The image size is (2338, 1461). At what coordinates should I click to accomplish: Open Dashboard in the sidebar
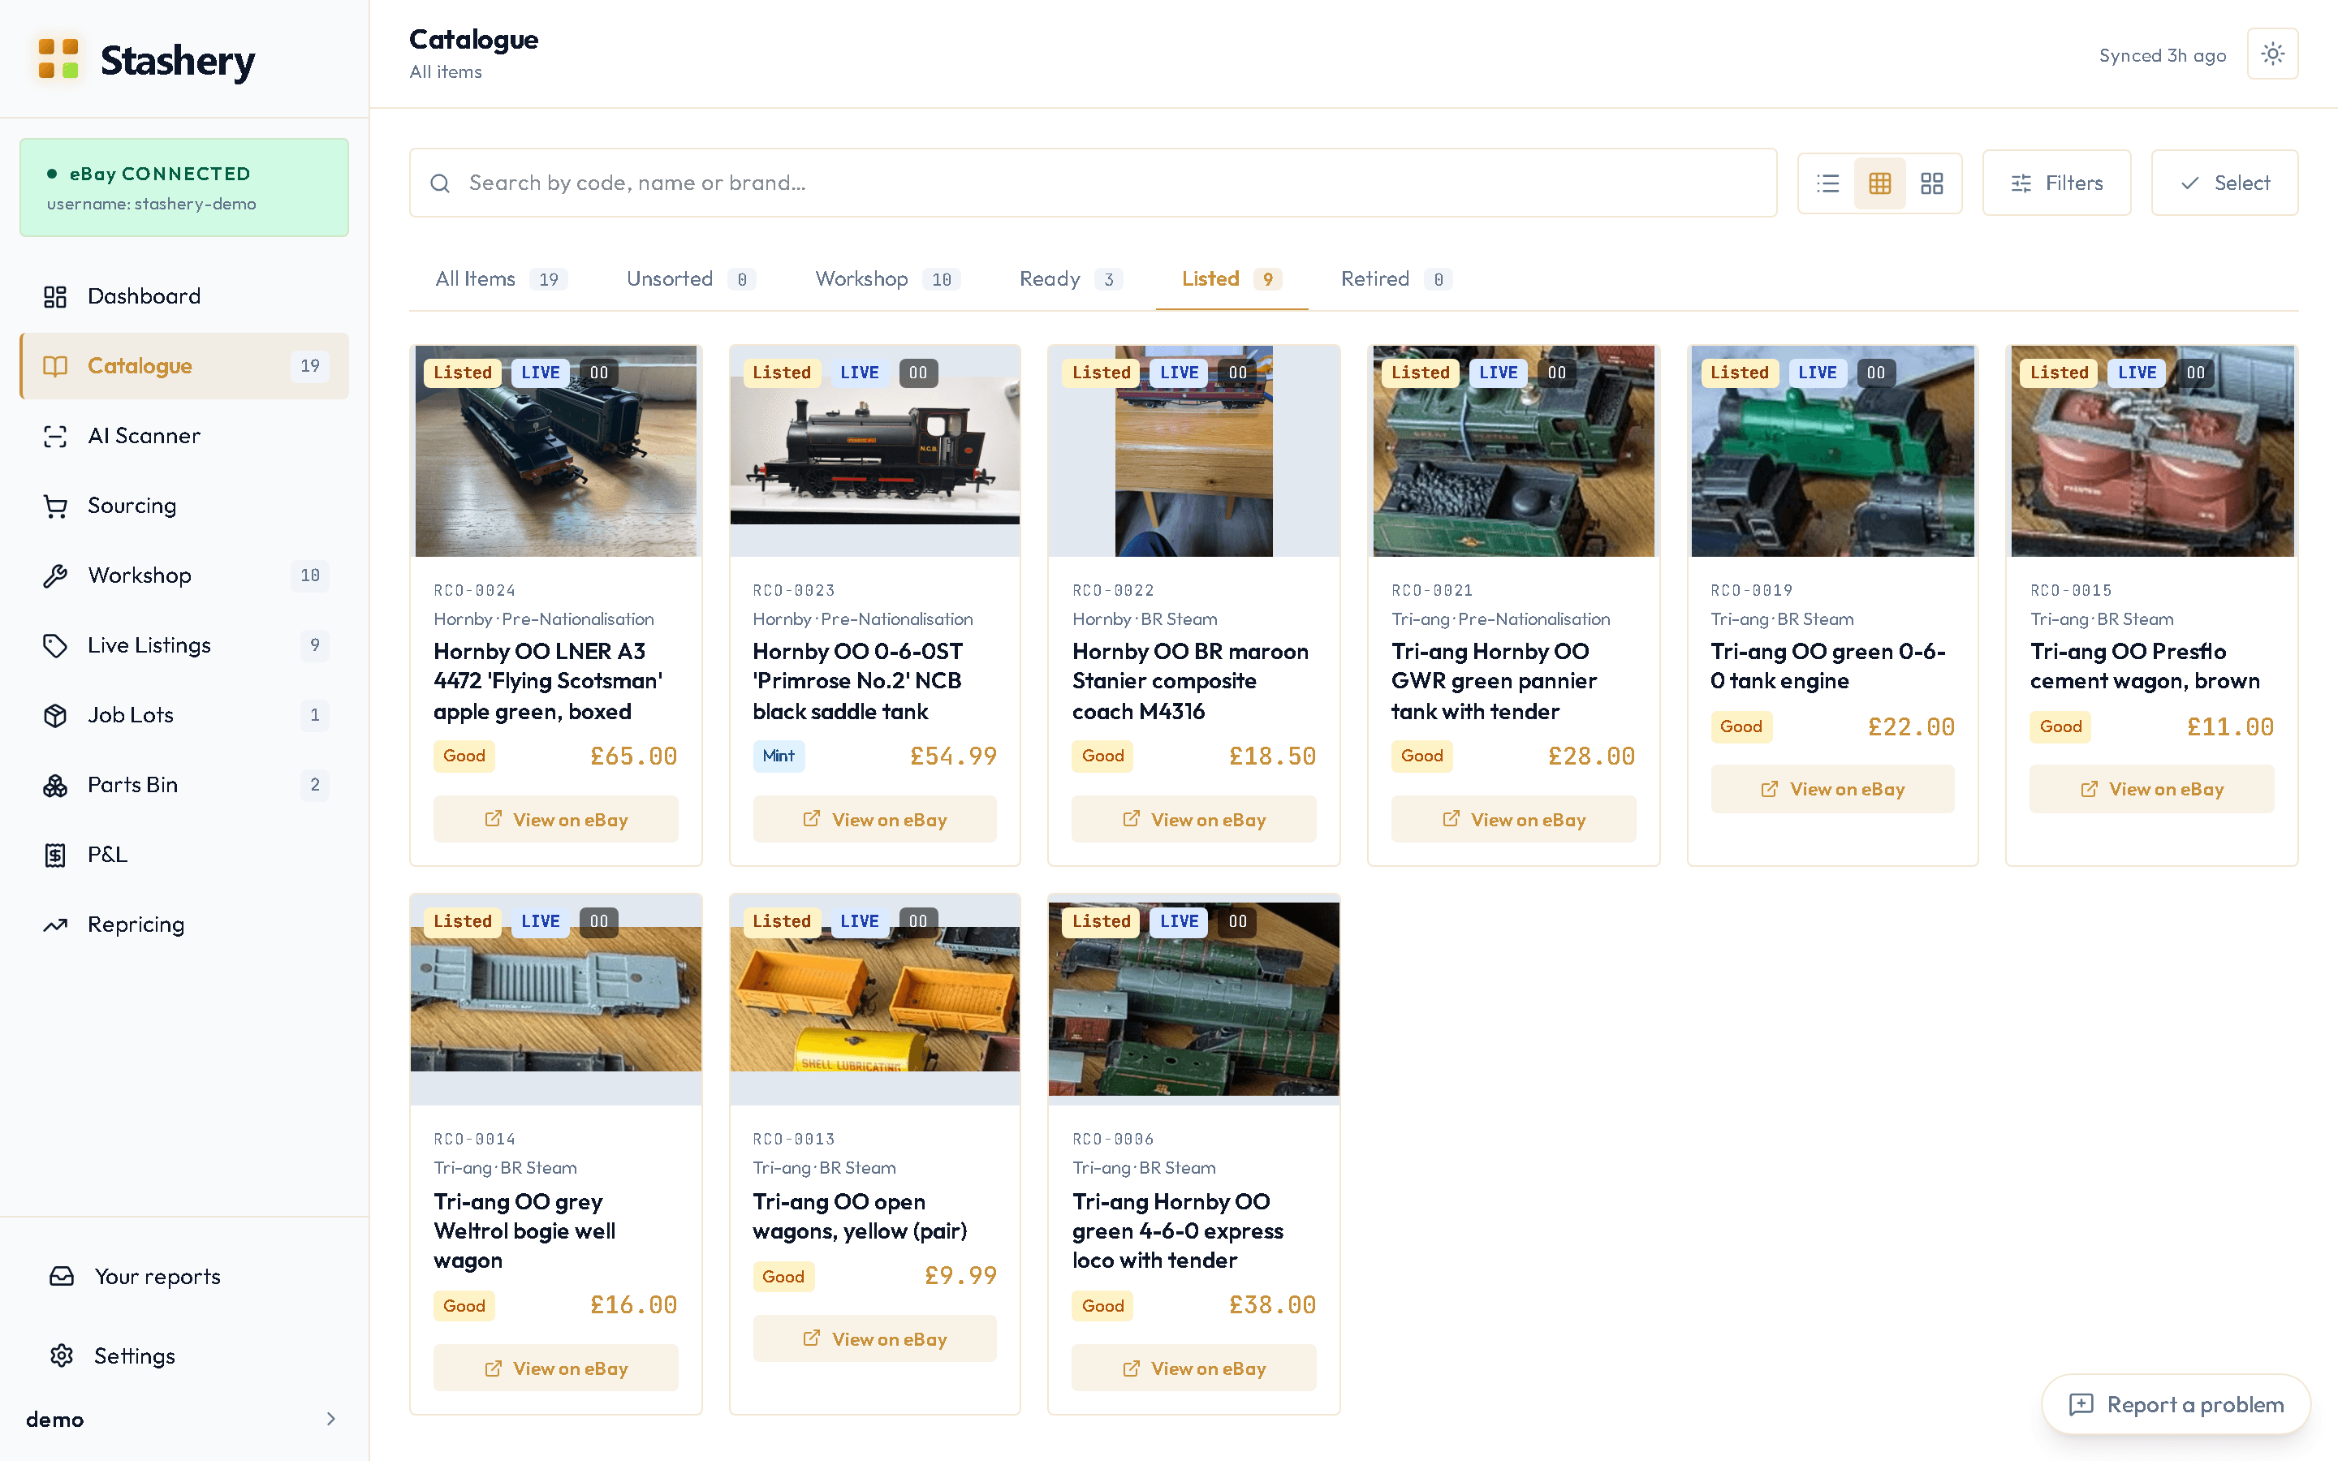click(x=183, y=296)
